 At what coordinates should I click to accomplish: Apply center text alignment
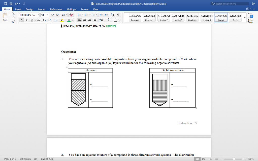tap(85, 20)
